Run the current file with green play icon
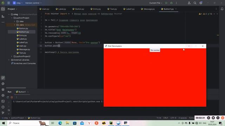 pos(166,3)
